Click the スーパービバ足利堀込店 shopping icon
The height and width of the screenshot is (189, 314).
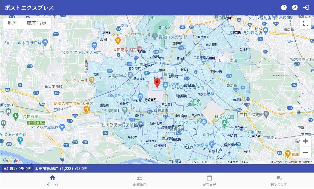[266, 30]
